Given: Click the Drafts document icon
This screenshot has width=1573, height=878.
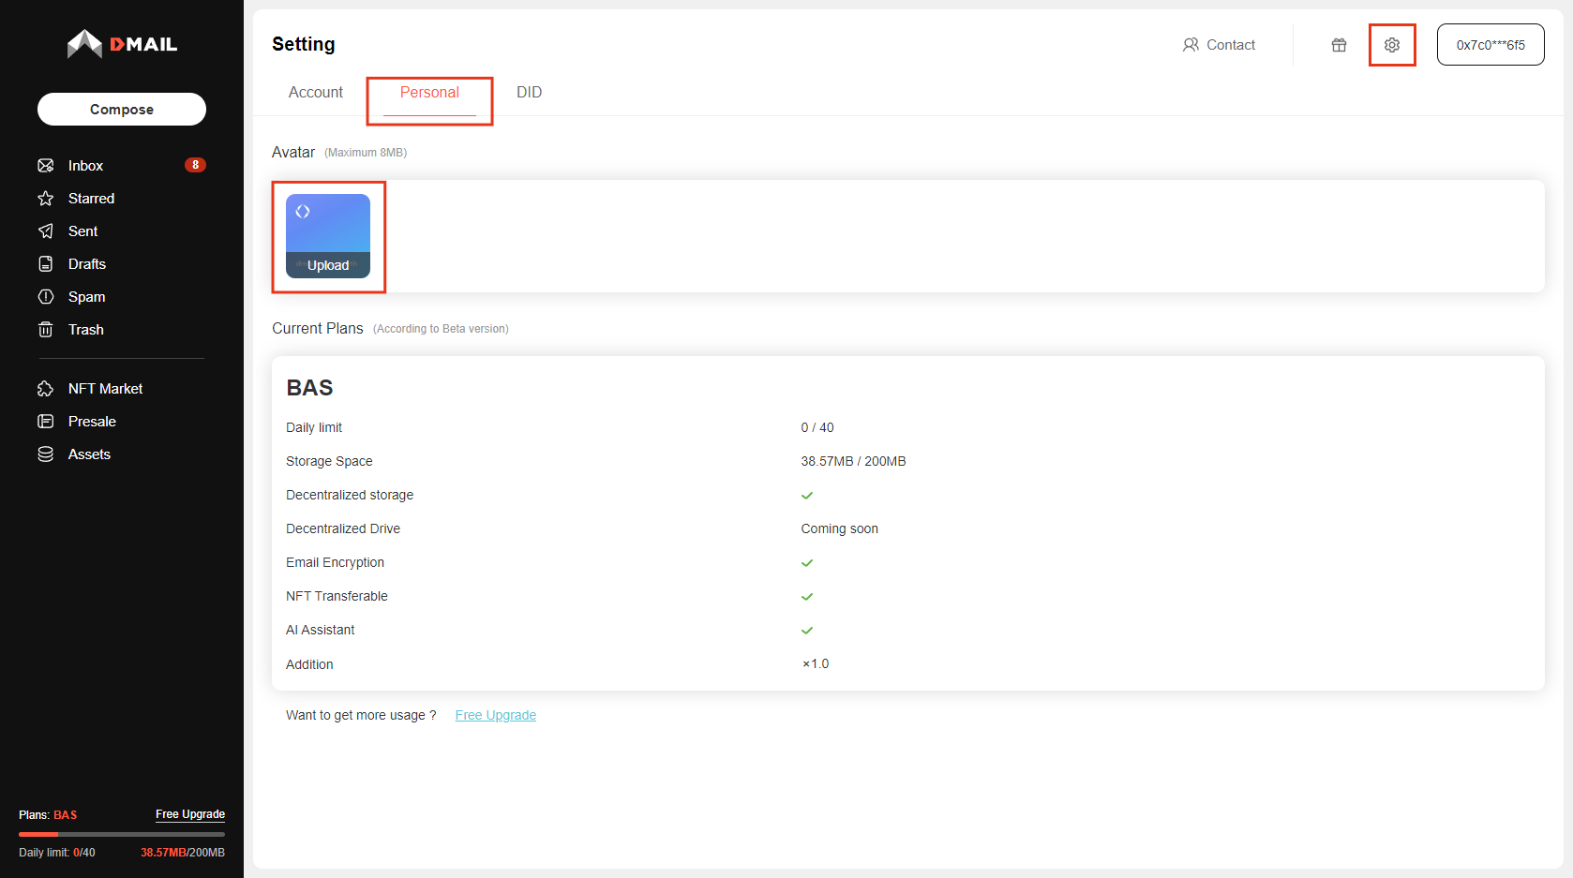Looking at the screenshot, I should point(46,264).
